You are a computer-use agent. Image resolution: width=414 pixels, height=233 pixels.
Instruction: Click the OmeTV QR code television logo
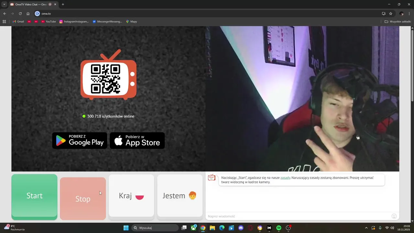[x=108, y=75]
